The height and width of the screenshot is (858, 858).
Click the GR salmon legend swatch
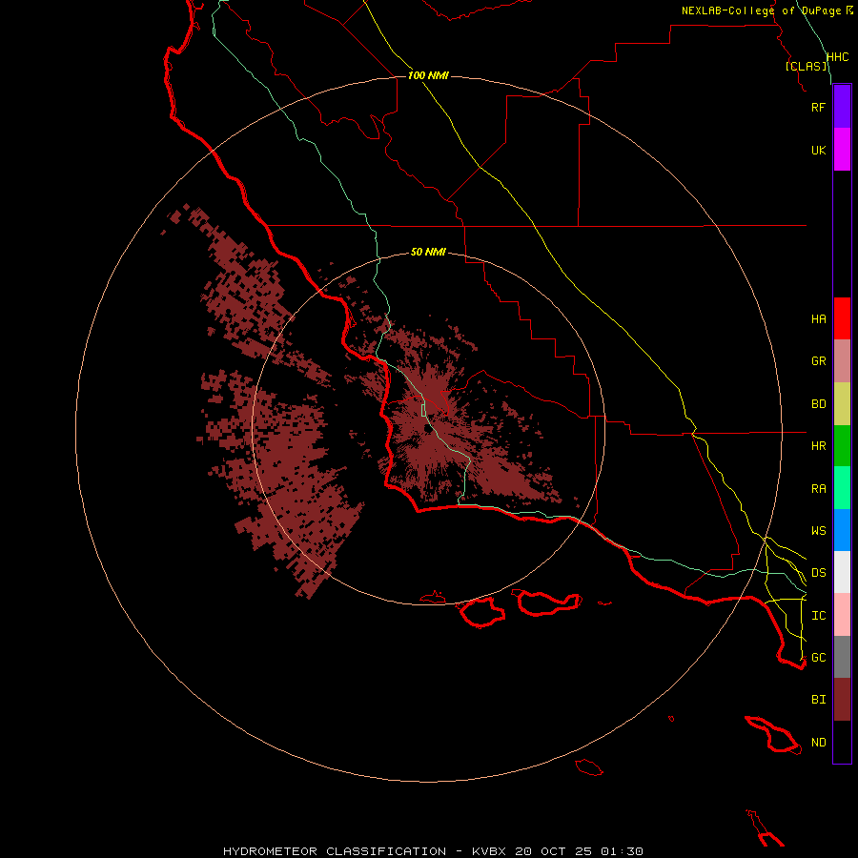[x=842, y=361]
